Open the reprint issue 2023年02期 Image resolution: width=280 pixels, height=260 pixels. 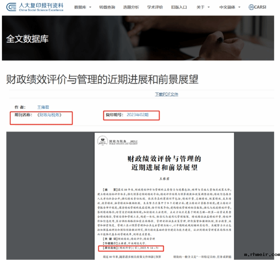pos(137,115)
